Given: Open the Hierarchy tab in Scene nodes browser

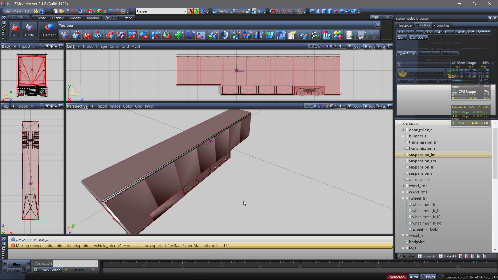Looking at the screenshot, I should 405,25.
